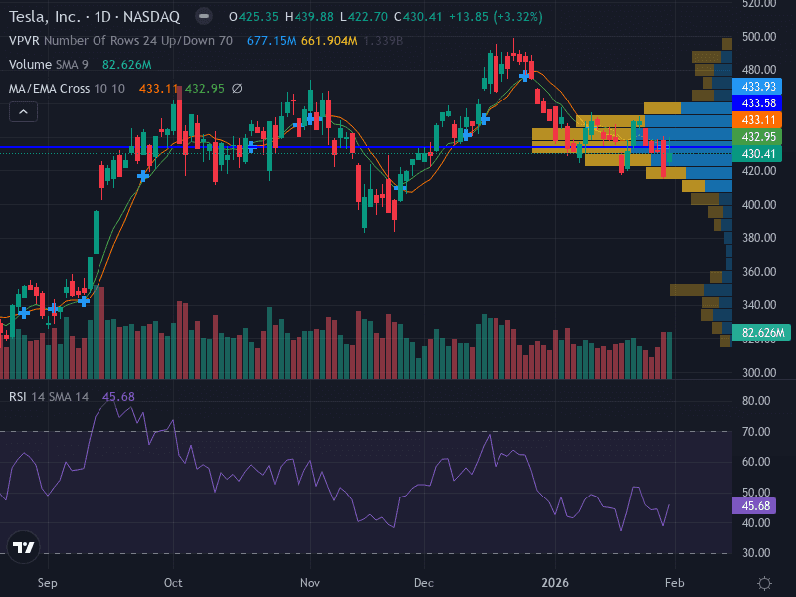This screenshot has height=597, width=796.
Task: Click the 432.95 green price label
Action: tap(757, 137)
